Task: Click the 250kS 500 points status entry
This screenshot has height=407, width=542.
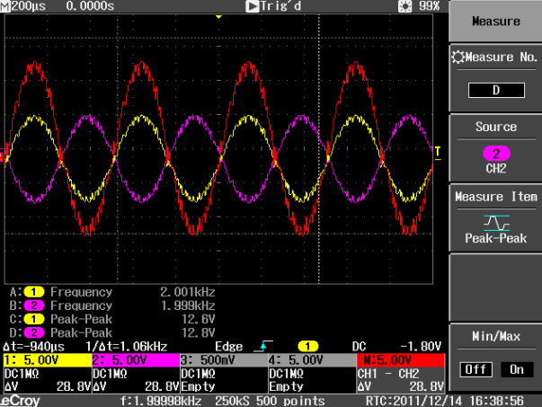Action: [x=270, y=401]
